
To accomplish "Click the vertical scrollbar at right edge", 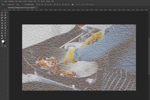I will (149, 56).
